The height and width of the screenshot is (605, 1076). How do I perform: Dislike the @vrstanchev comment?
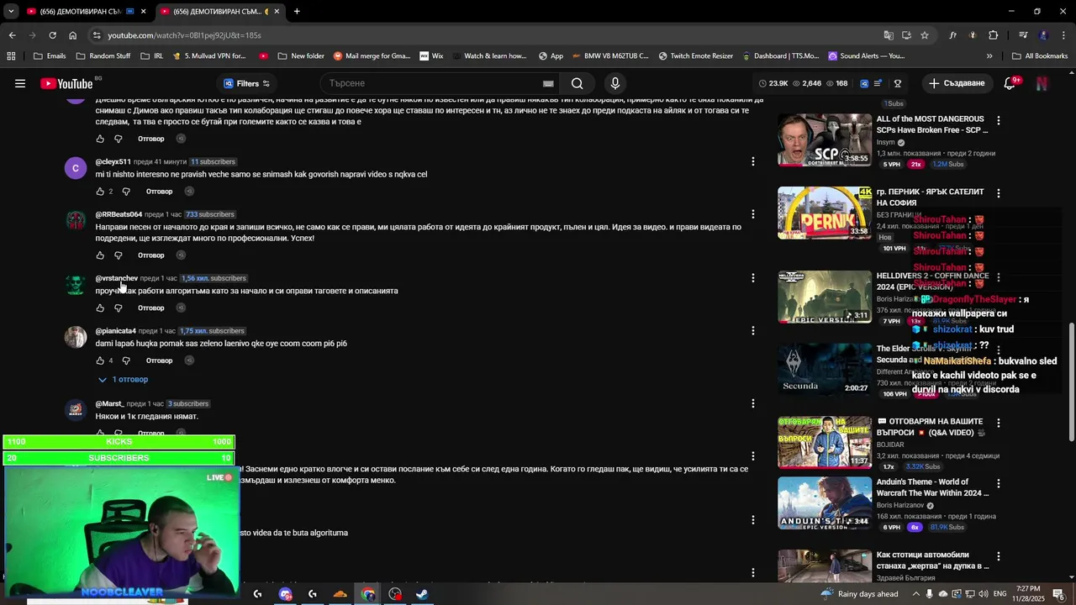(119, 308)
